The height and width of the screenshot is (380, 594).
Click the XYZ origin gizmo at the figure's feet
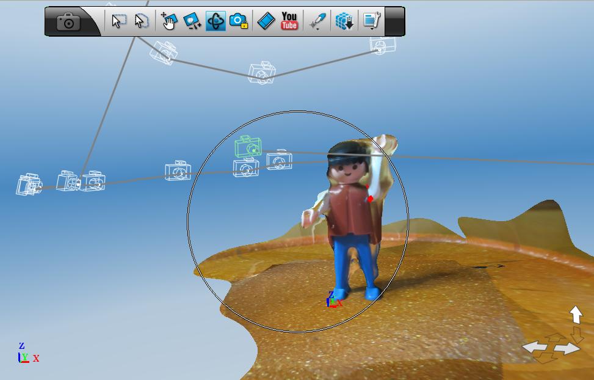pos(333,299)
